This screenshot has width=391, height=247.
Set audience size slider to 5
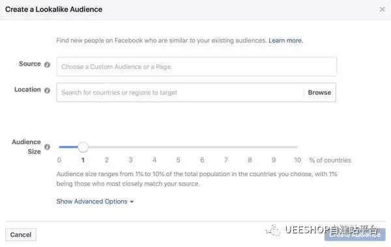pos(179,147)
